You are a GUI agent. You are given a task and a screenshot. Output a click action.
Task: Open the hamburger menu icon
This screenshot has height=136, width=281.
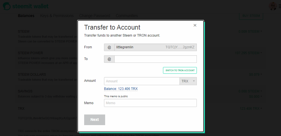(280, 6)
